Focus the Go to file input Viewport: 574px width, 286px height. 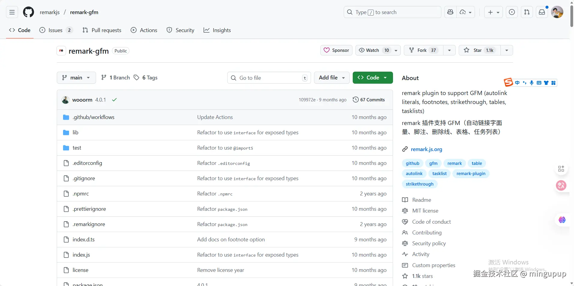[269, 78]
